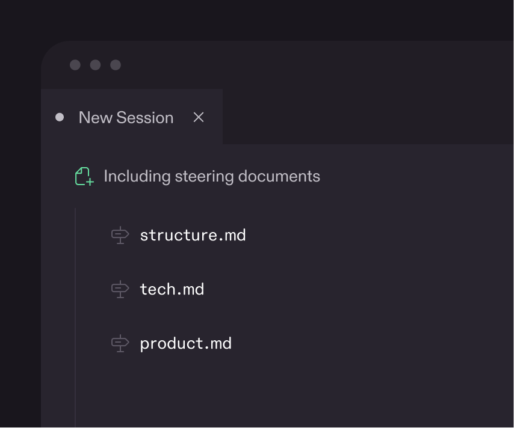The width and height of the screenshot is (514, 428).
Task: Open the product.md file
Action: pyautogui.click(x=185, y=343)
